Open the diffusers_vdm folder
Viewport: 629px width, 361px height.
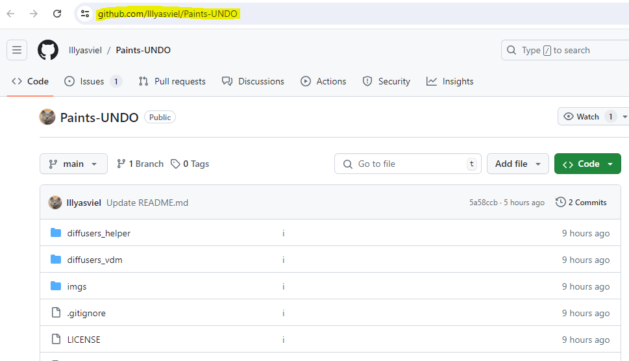95,260
